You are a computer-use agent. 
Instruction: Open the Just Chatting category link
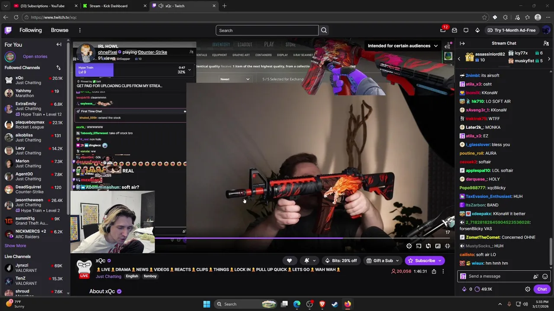click(x=109, y=276)
